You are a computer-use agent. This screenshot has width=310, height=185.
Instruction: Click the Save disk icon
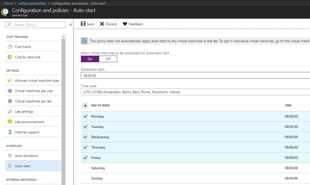click(x=83, y=24)
